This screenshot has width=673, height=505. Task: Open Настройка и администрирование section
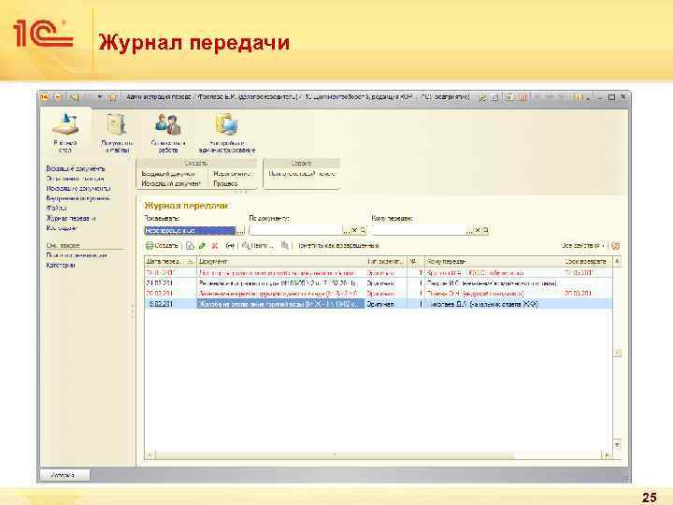pos(227,133)
